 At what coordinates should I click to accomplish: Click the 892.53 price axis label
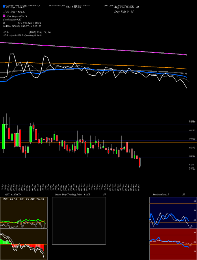point(192,130)
